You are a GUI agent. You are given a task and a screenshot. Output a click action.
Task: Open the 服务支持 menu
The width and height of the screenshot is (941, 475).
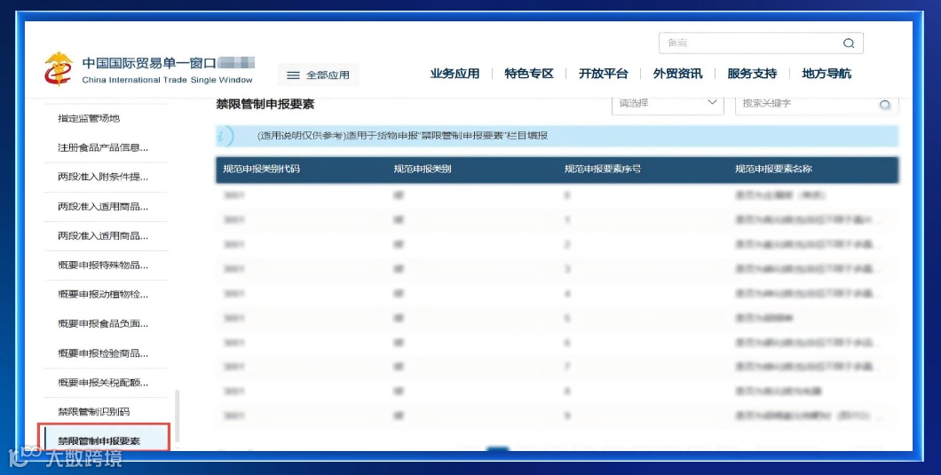[x=751, y=74]
